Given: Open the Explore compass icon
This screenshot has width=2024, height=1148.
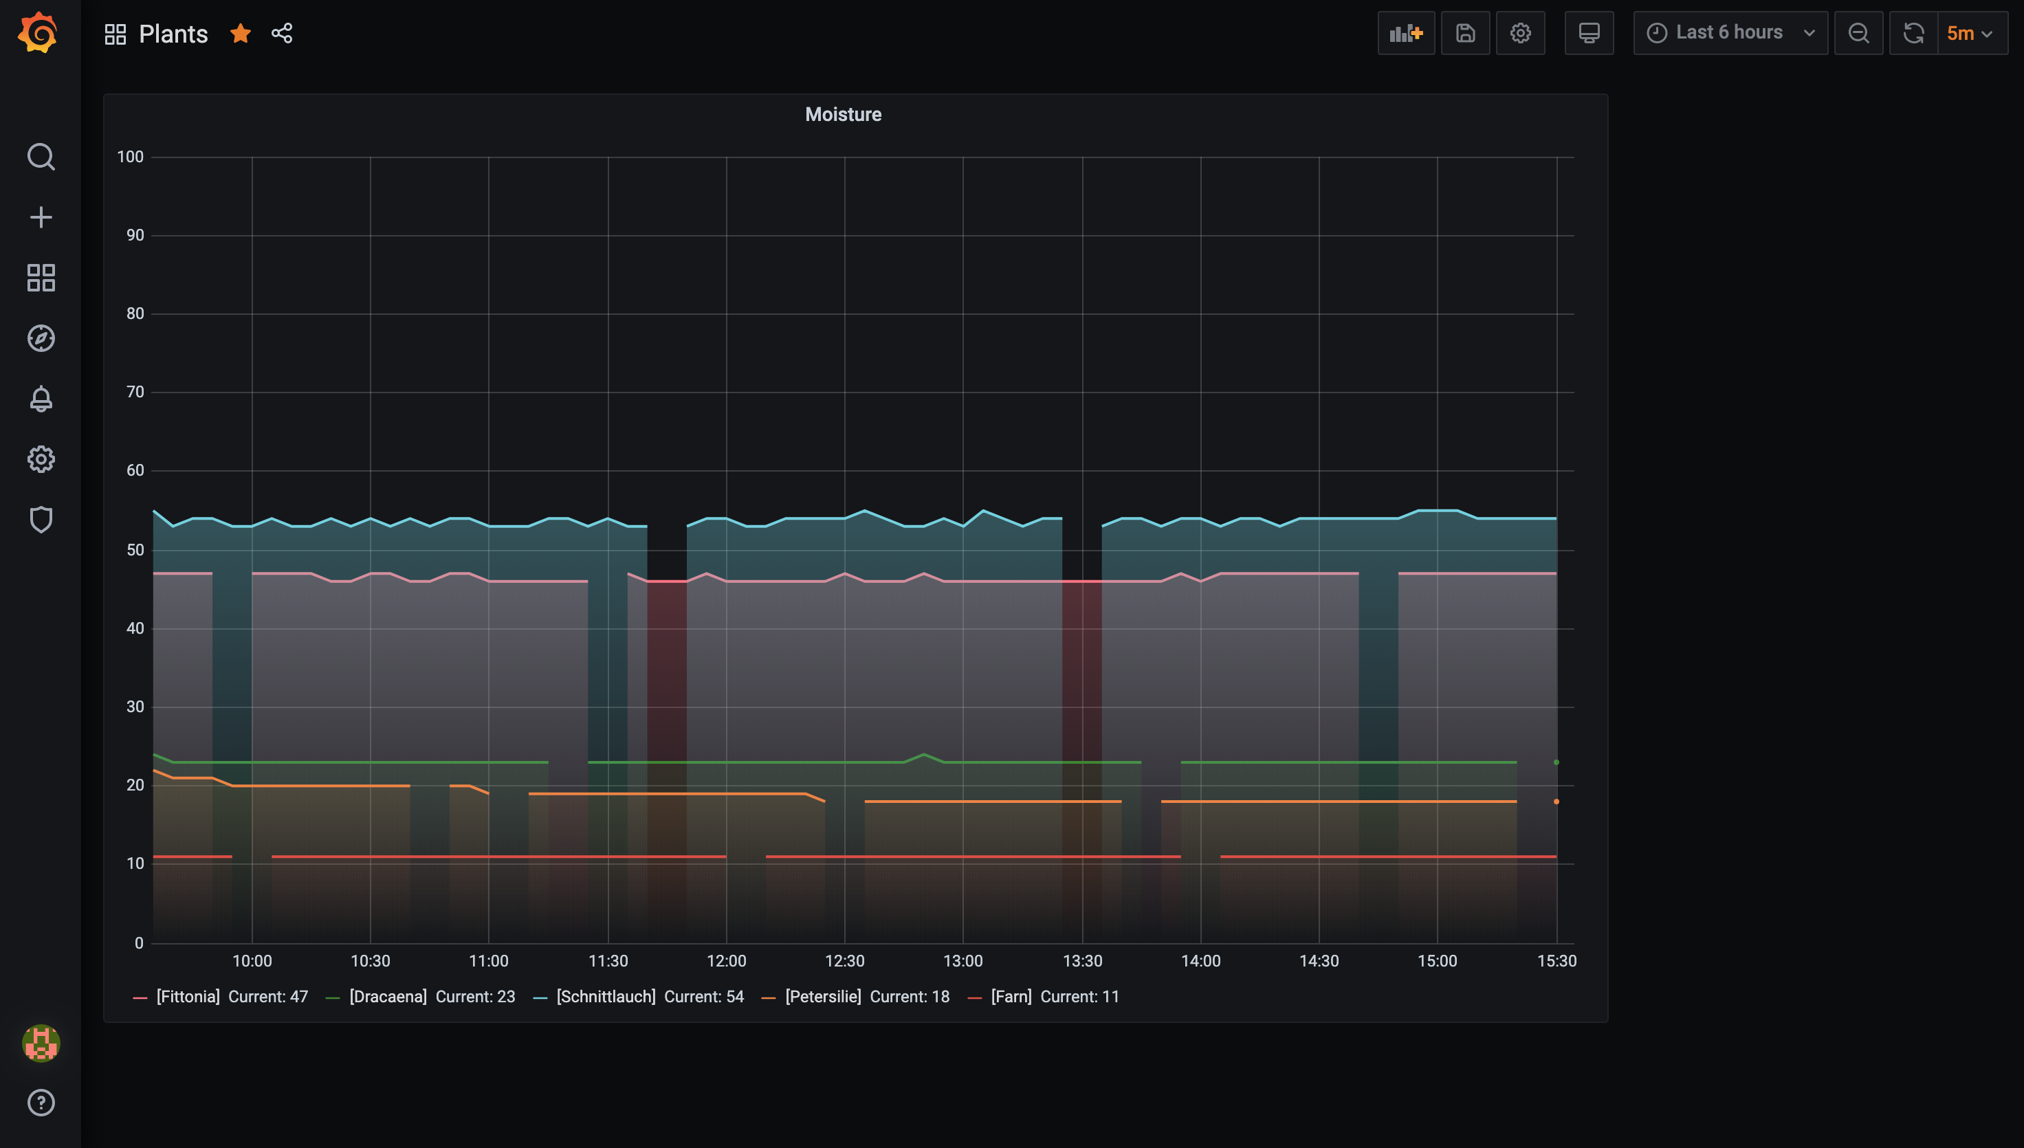Looking at the screenshot, I should pyautogui.click(x=41, y=338).
